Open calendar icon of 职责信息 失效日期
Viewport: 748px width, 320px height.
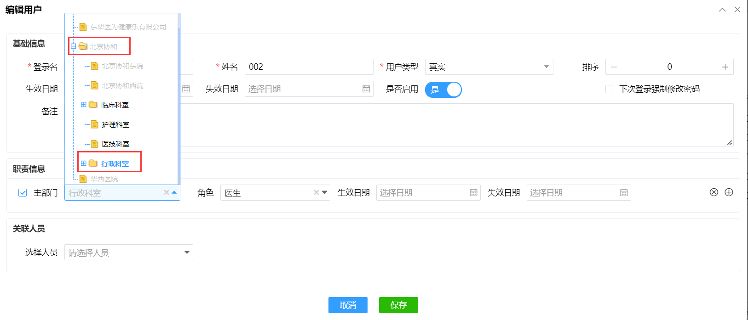tap(624, 193)
